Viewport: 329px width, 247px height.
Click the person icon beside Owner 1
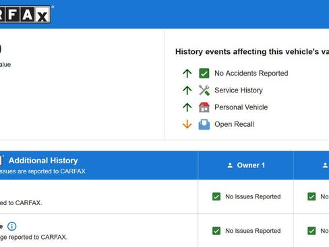click(x=230, y=165)
